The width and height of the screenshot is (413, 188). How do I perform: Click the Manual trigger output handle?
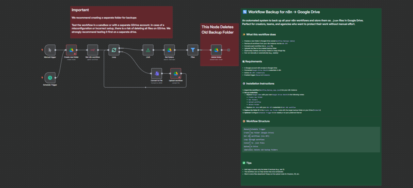[55, 50]
